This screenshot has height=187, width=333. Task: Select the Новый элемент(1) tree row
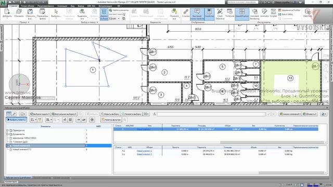pyautogui.click(x=22, y=150)
